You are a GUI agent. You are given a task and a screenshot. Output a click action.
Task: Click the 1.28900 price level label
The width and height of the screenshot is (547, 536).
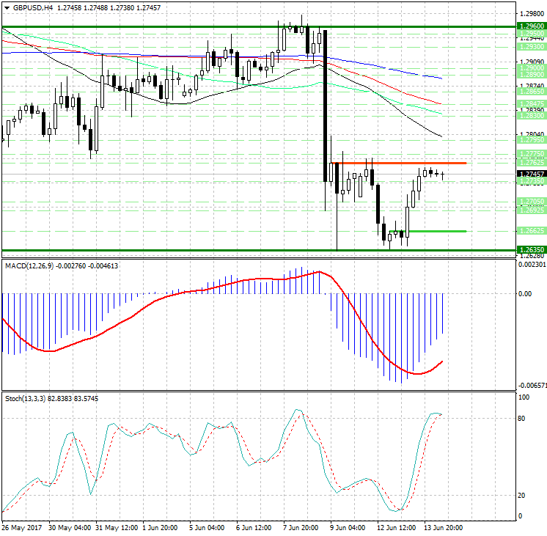[532, 75]
